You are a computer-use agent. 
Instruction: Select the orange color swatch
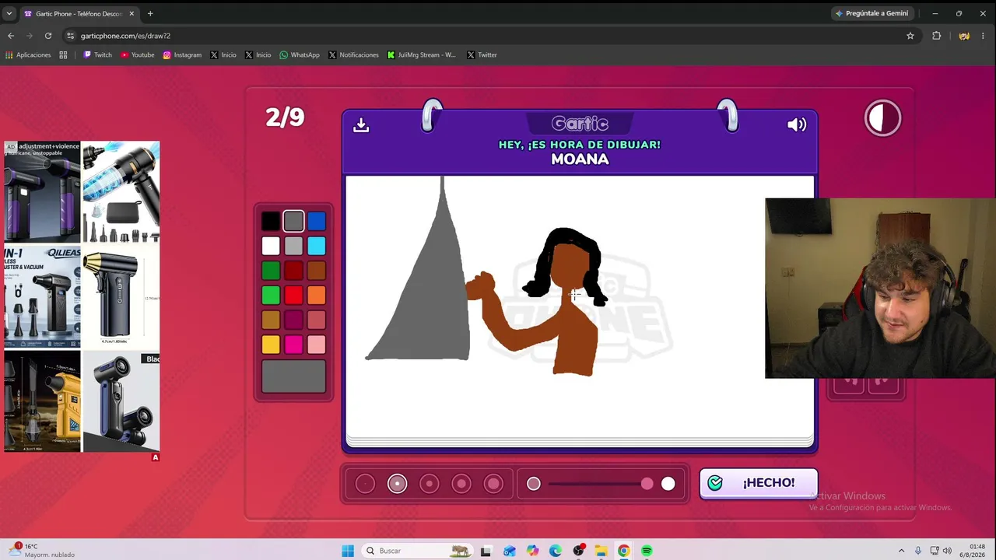(x=316, y=296)
